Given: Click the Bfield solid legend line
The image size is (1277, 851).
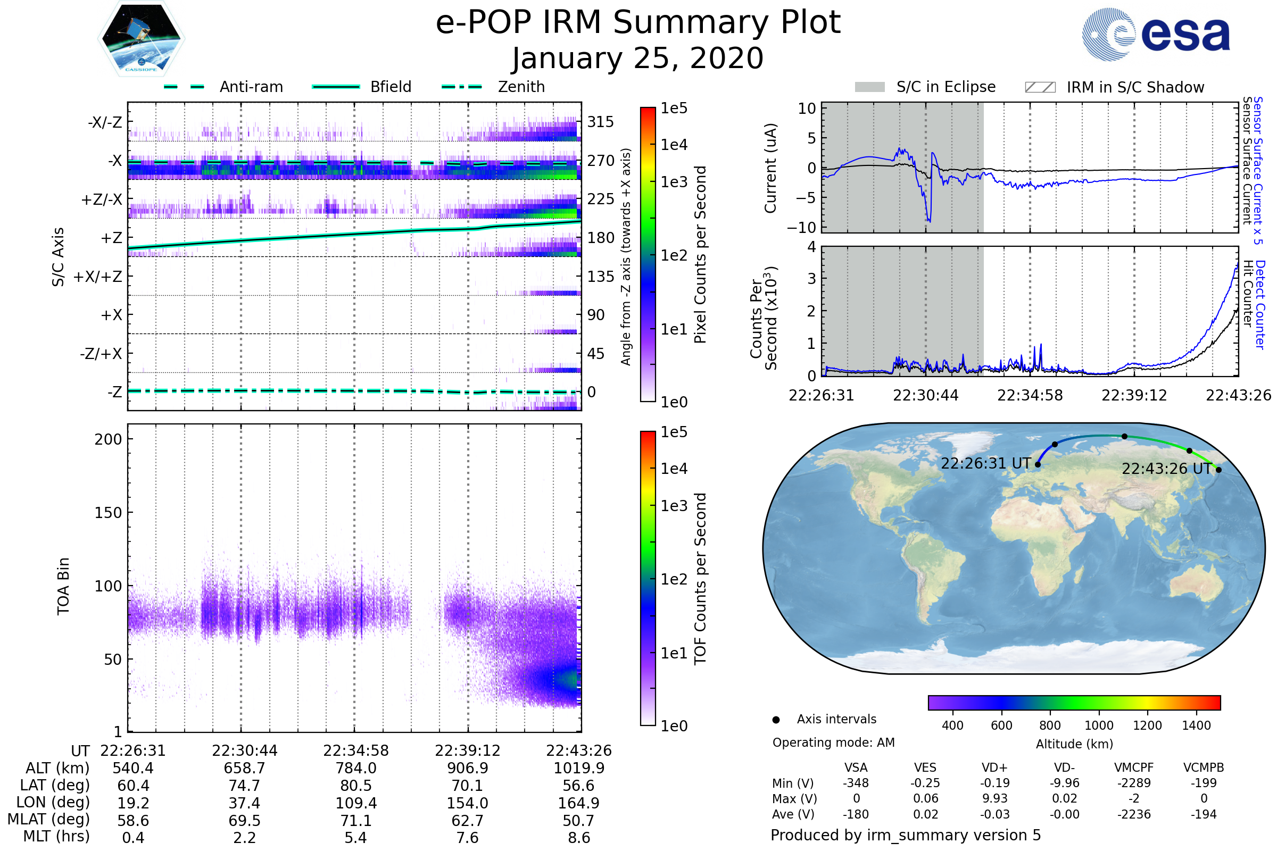Looking at the screenshot, I should coord(336,87).
